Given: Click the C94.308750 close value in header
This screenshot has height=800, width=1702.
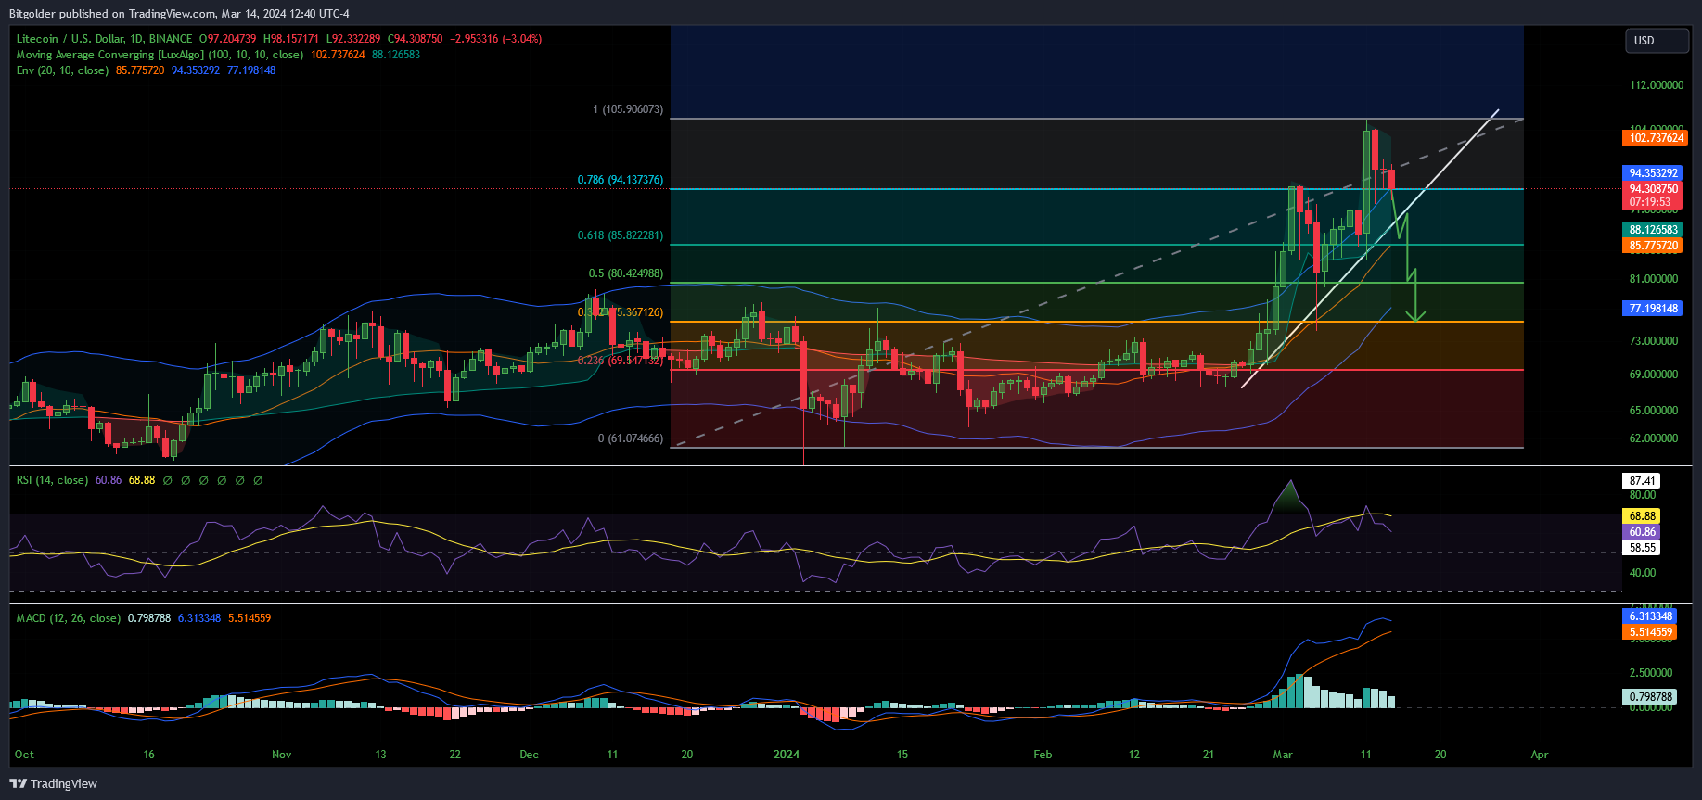Looking at the screenshot, I should click(x=416, y=39).
